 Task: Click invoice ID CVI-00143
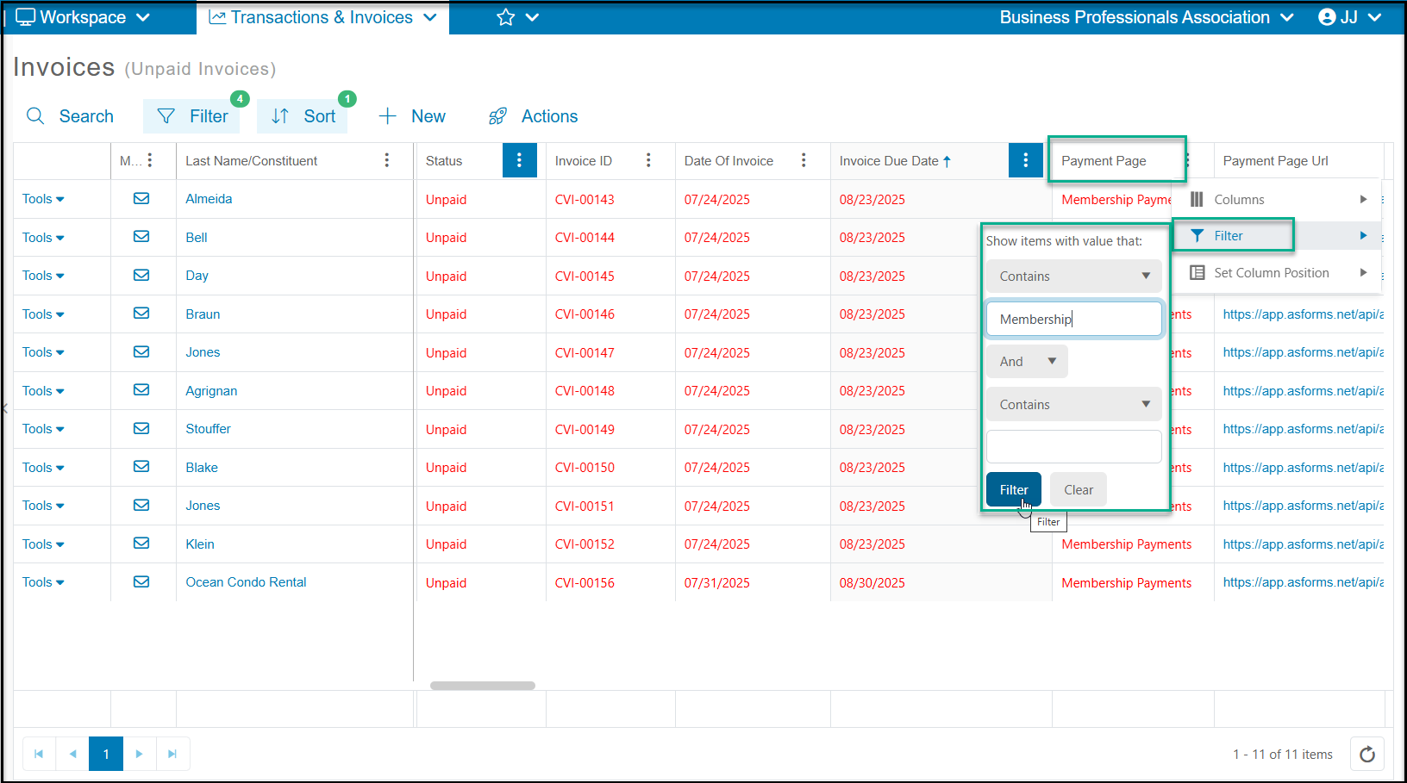[585, 200]
